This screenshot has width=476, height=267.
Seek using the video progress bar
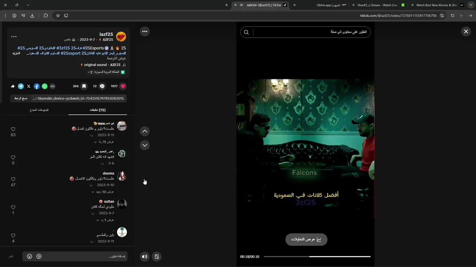317,257
